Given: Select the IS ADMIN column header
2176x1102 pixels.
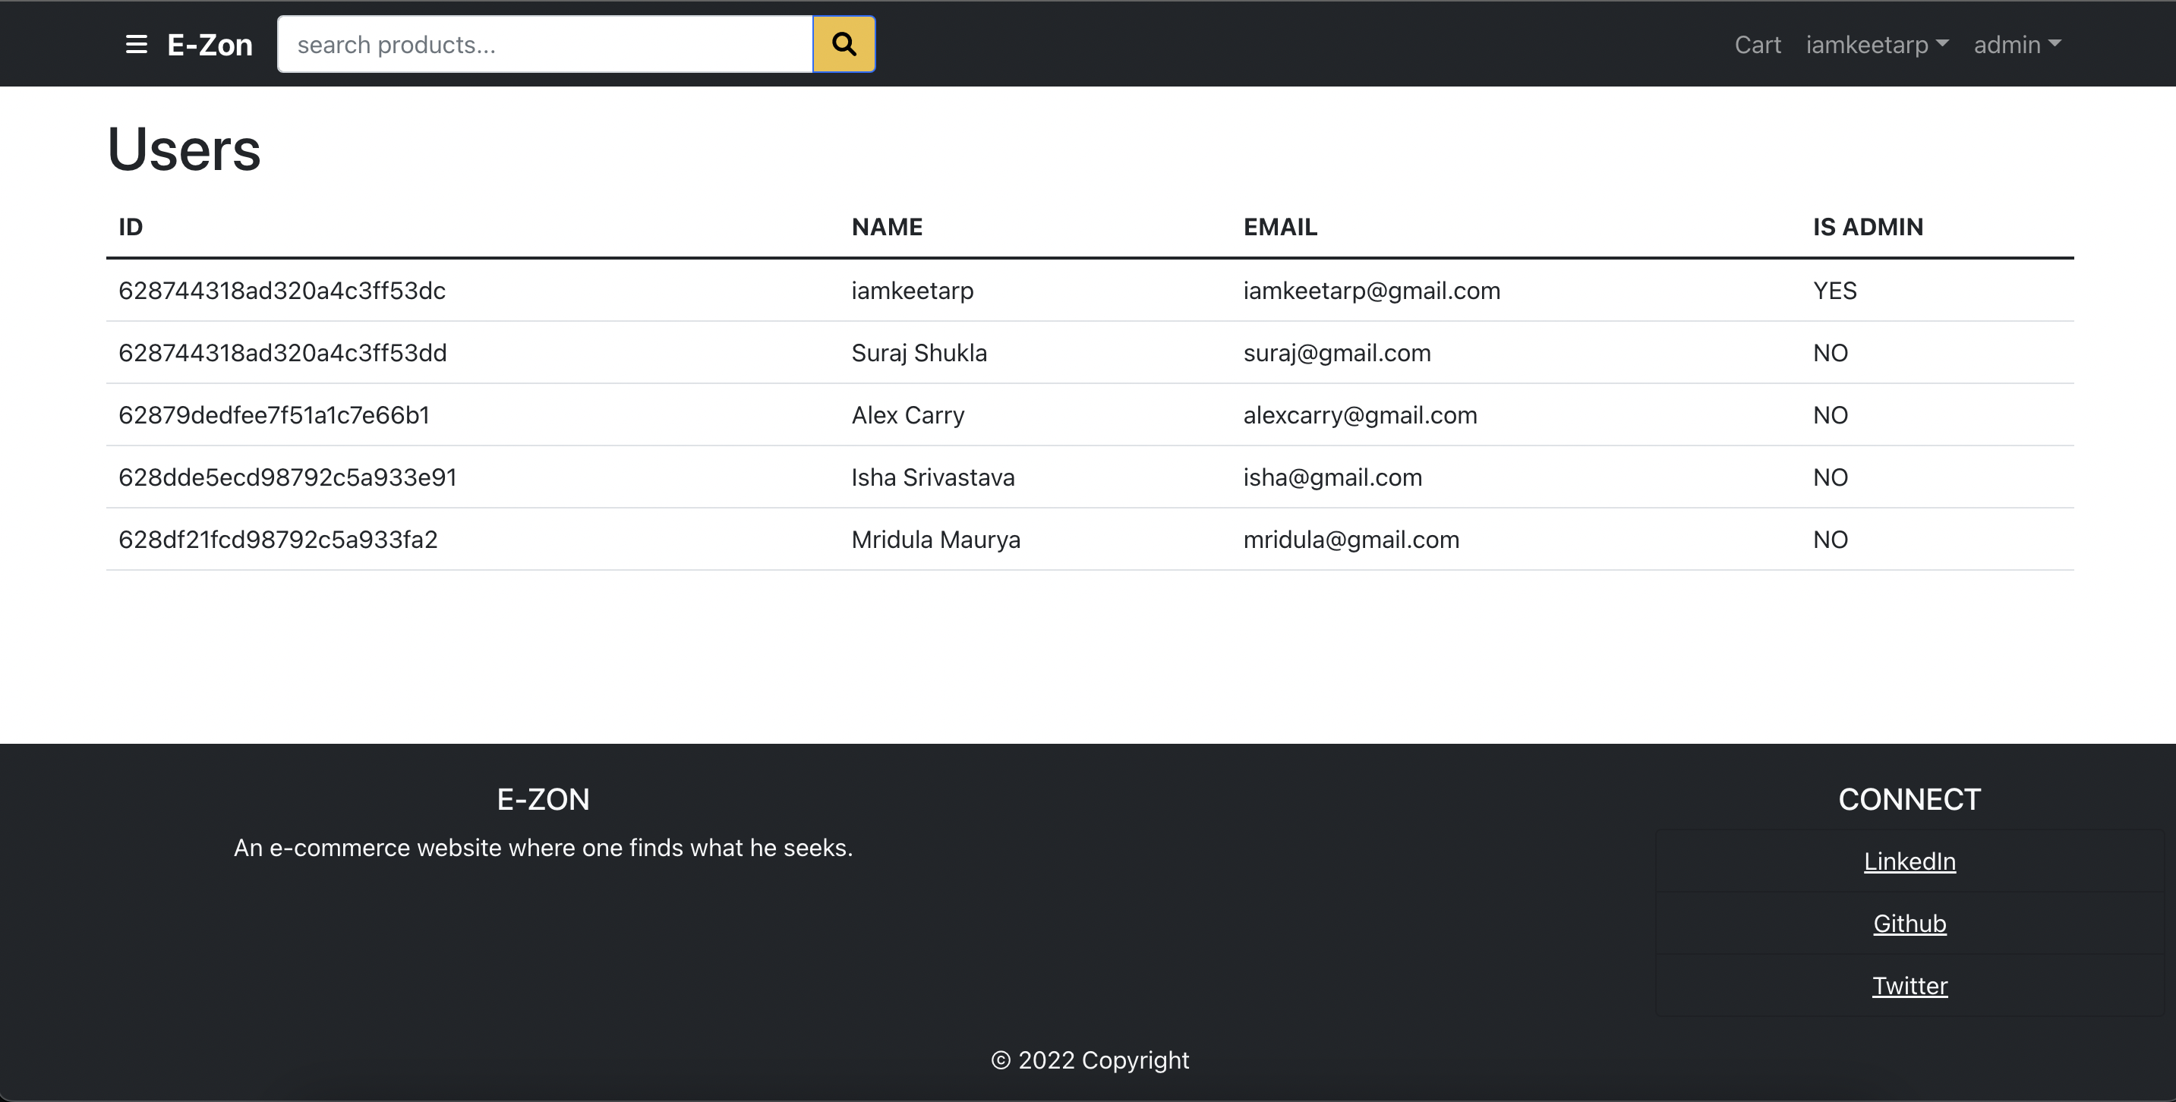Looking at the screenshot, I should (1867, 226).
